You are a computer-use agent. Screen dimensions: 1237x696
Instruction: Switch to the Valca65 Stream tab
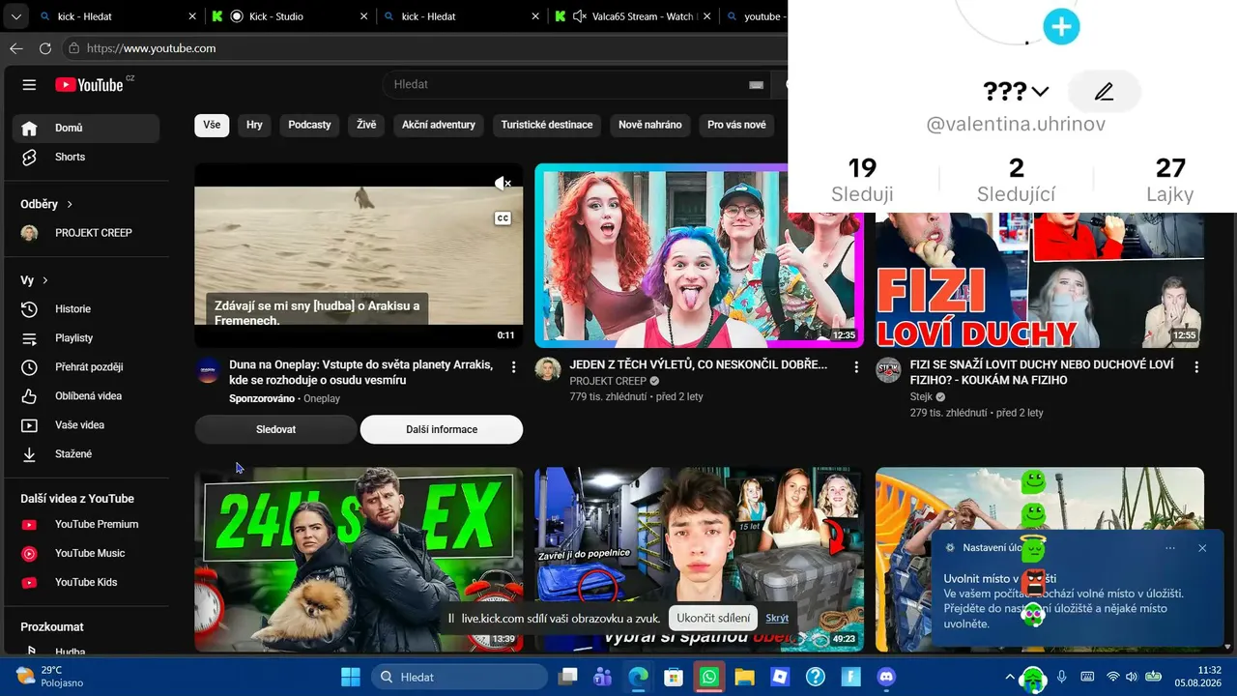pos(632,16)
